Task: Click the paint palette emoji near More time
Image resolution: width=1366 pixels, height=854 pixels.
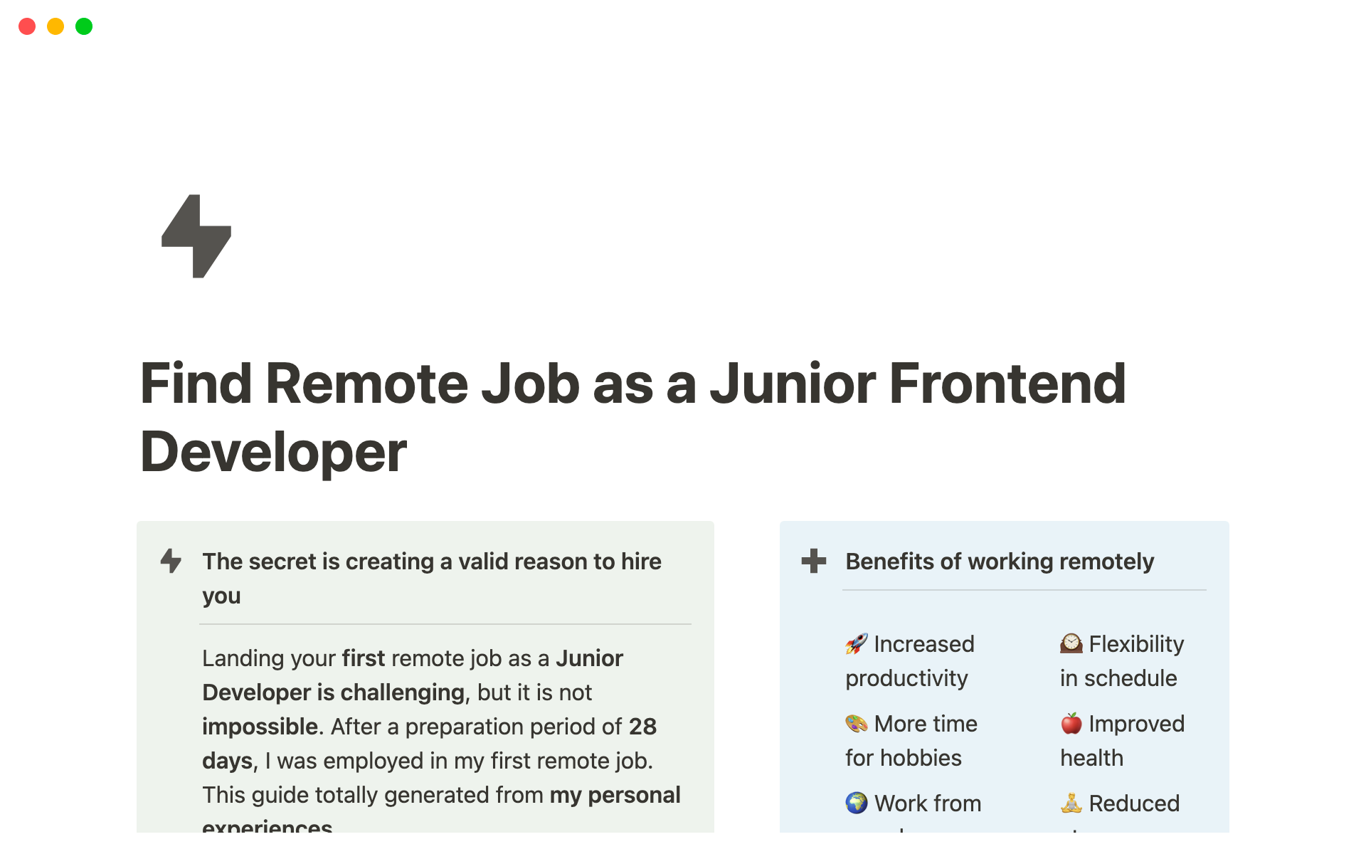Action: click(856, 724)
